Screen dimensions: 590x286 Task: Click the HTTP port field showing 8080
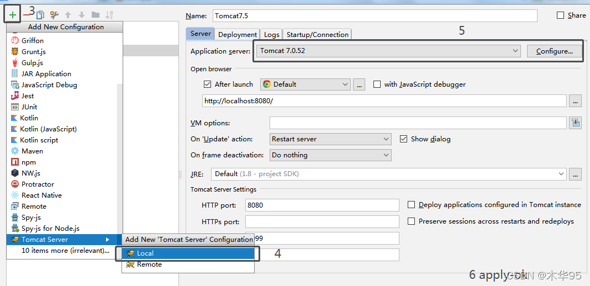[322, 205]
